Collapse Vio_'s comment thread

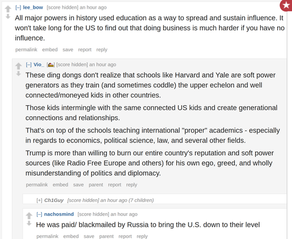pyautogui.click(x=29, y=64)
